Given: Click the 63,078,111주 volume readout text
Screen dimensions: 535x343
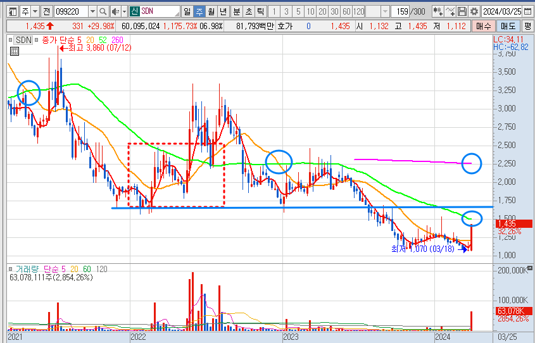Looking at the screenshot, I should click(x=51, y=278).
